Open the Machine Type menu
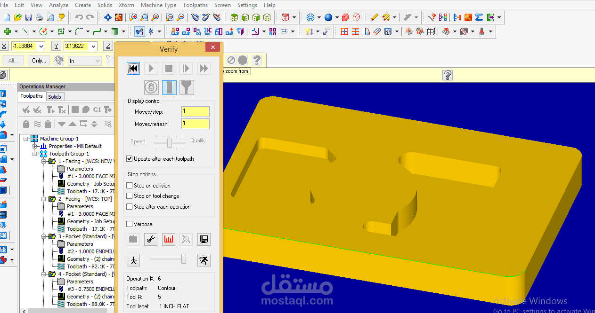The height and width of the screenshot is (313, 595). [x=158, y=5]
